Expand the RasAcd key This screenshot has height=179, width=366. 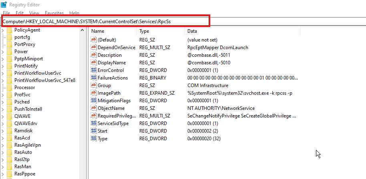pyautogui.click(x=2, y=138)
